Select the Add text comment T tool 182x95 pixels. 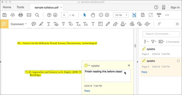click(x=93, y=24)
